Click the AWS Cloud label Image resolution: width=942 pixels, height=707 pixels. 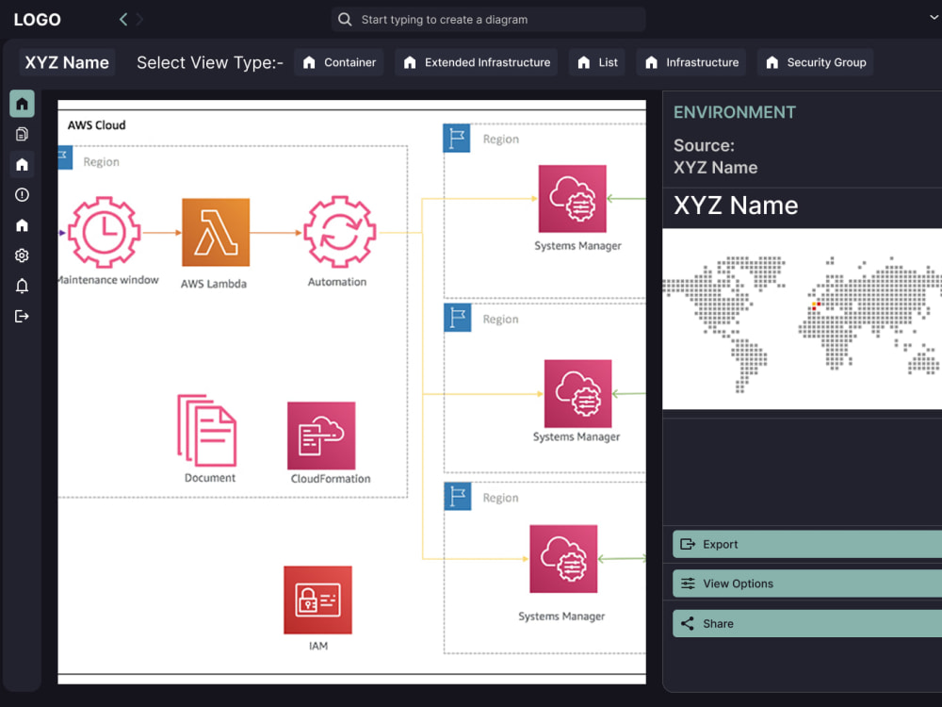point(97,125)
